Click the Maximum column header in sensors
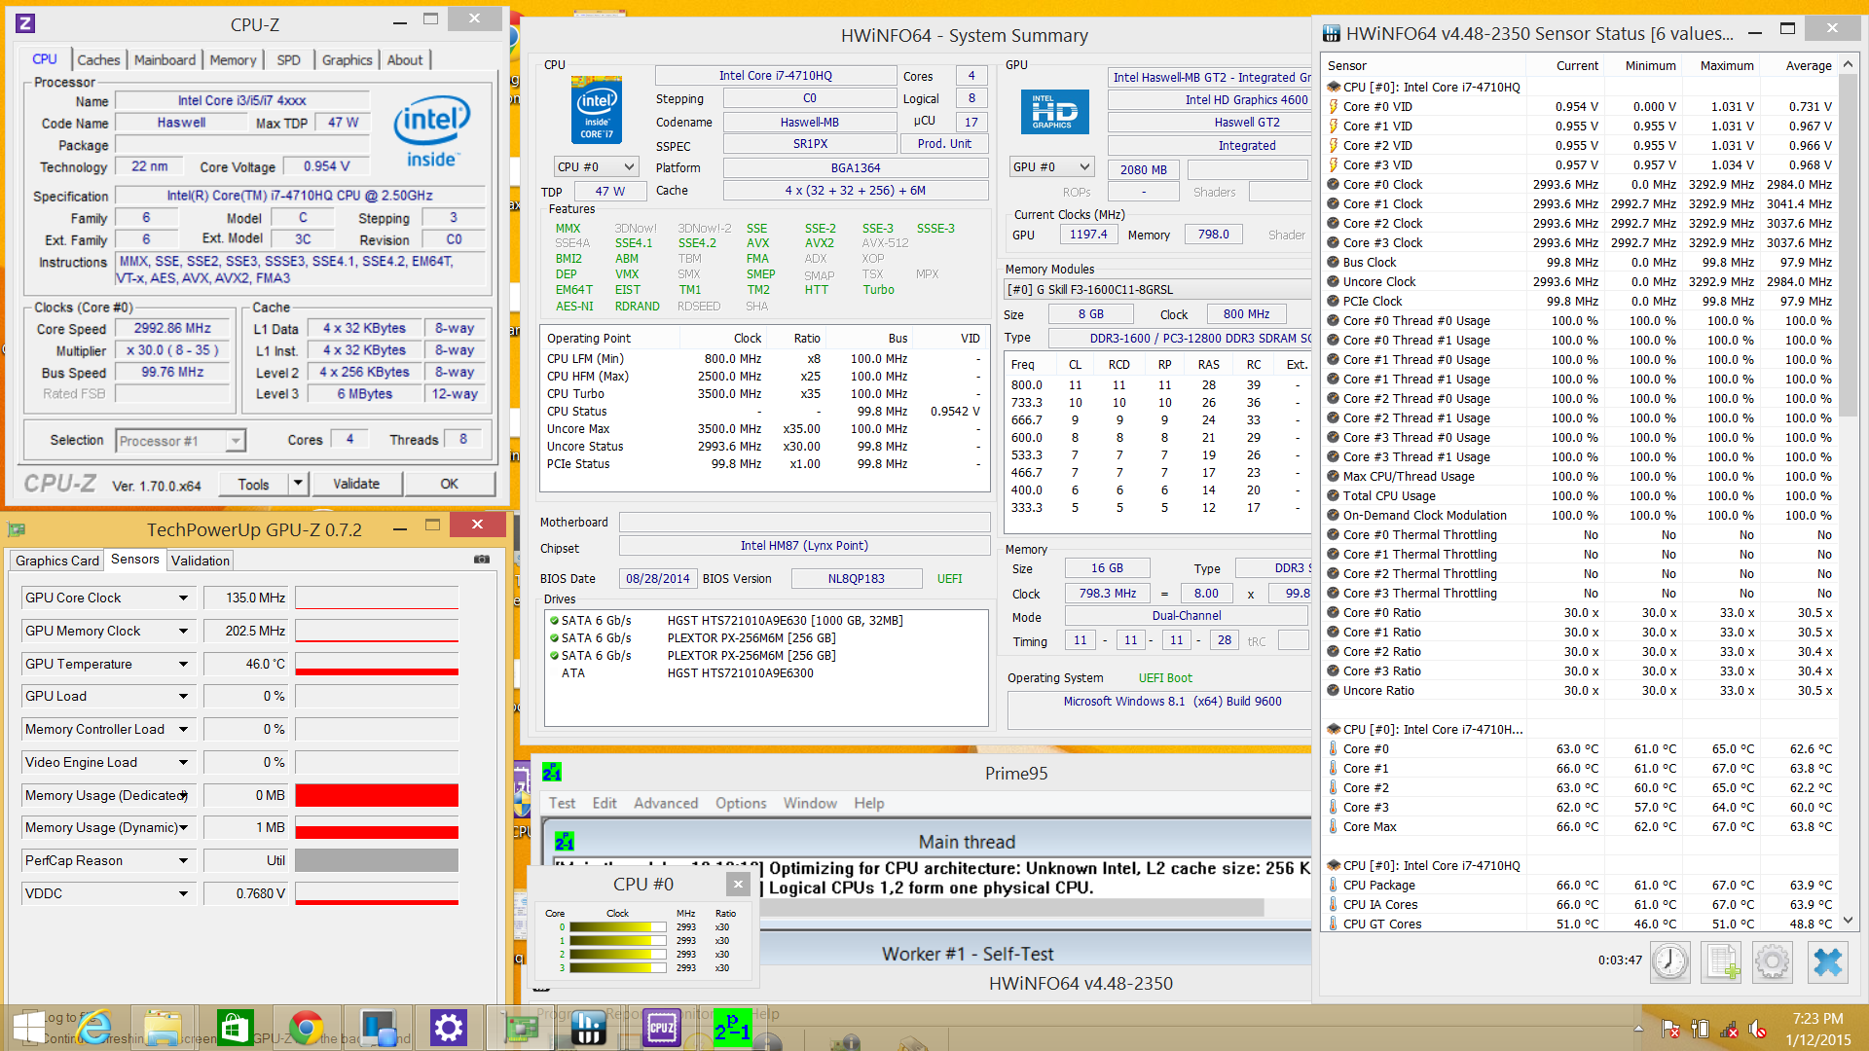 tap(1727, 65)
